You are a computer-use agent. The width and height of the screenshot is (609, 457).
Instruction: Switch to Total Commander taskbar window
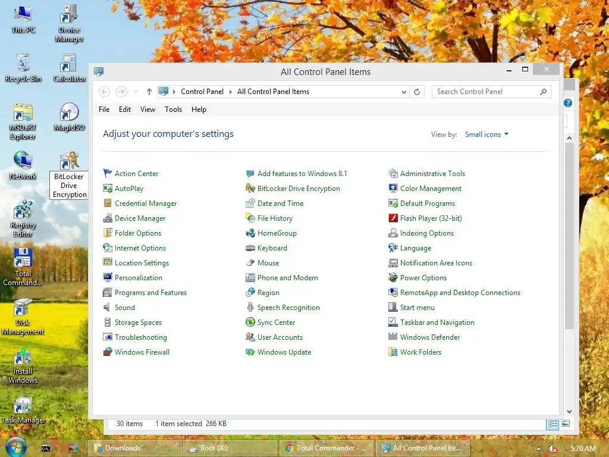click(x=325, y=448)
